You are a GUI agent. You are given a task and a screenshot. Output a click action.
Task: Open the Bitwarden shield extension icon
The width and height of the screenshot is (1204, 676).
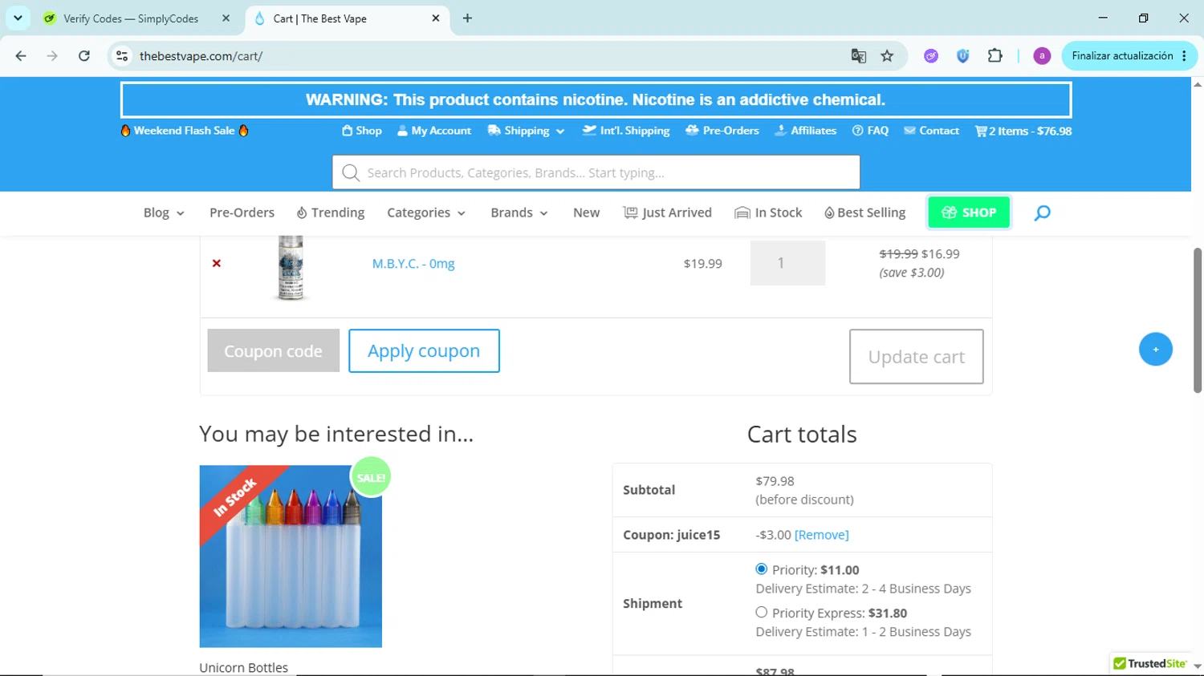point(963,56)
